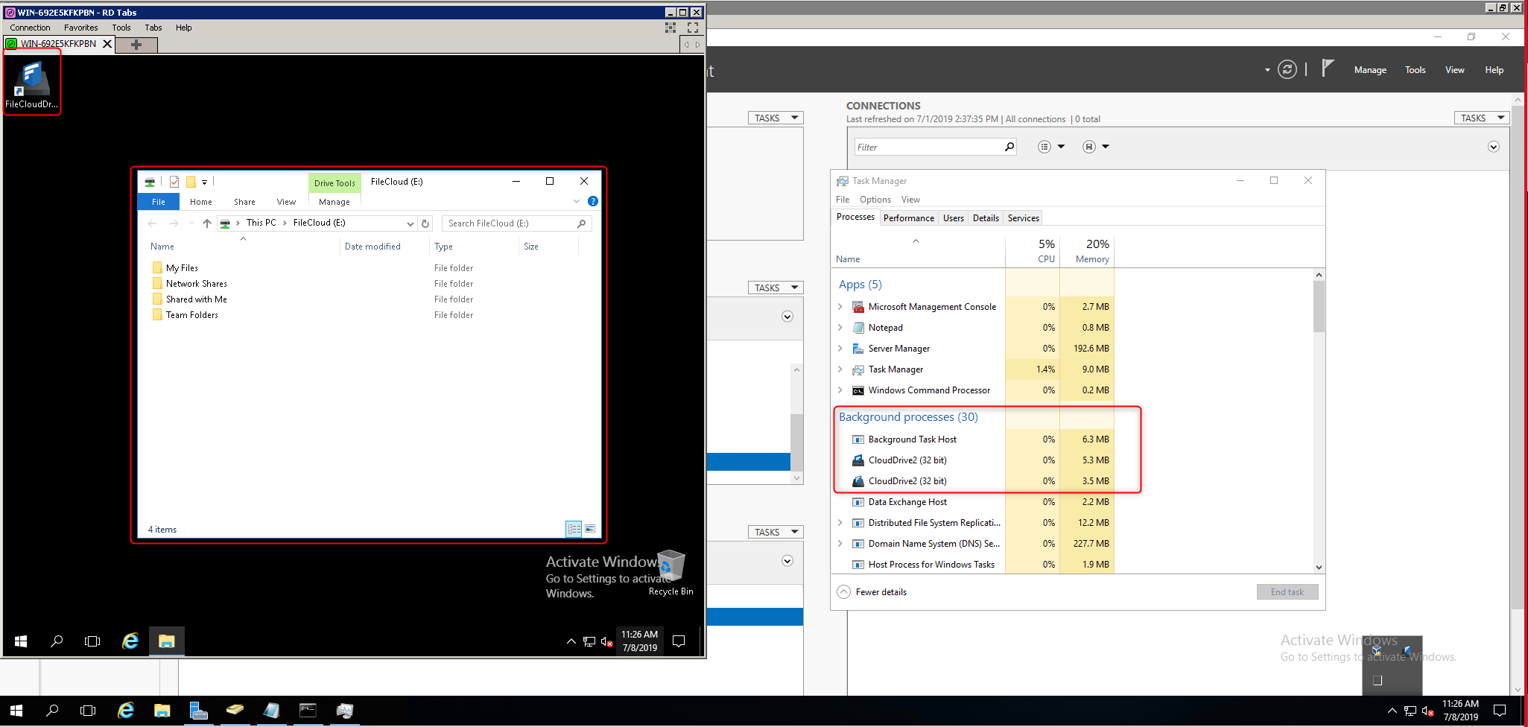Expand the Microsoft Management Console process

pos(840,307)
